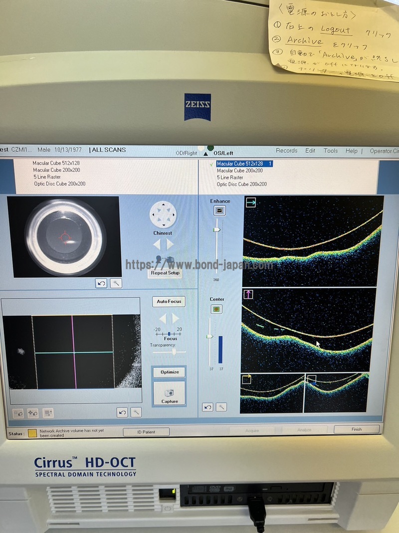399x533 pixels.
Task: Click the wand icon at fundus panel bottom right
Action: [136, 412]
